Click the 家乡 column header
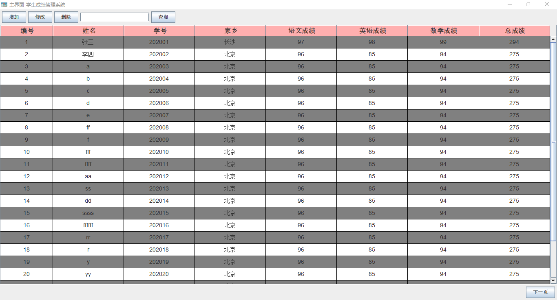This screenshot has height=300, width=557. coord(230,30)
